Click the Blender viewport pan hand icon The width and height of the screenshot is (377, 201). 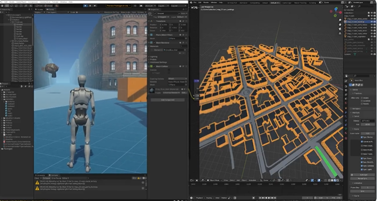pos(340,25)
